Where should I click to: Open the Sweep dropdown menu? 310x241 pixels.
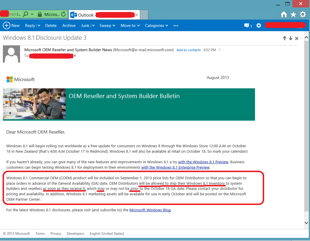[x=107, y=25]
